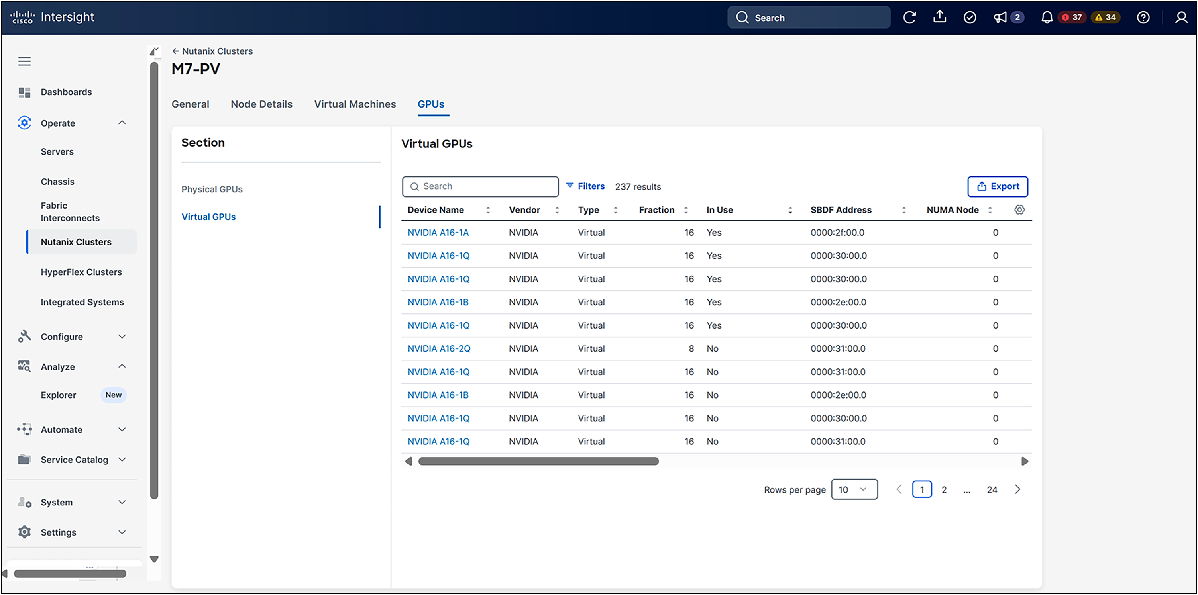This screenshot has width=1198, height=595.
Task: Select Virtual GPUs section
Action: point(208,217)
